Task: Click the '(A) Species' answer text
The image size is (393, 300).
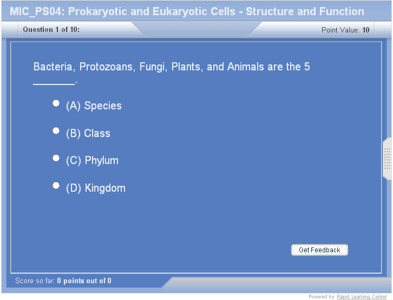Action: (x=94, y=106)
